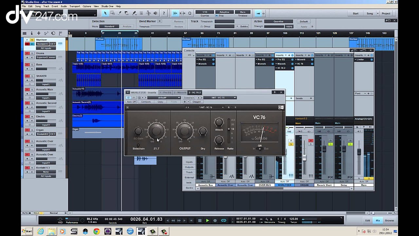Open the Timestretch selector in Track section
This screenshot has width=419, height=236.
coord(225,21)
